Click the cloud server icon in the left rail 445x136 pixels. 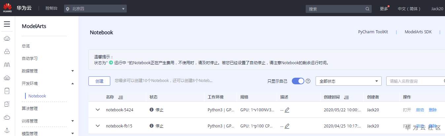click(x=7, y=78)
